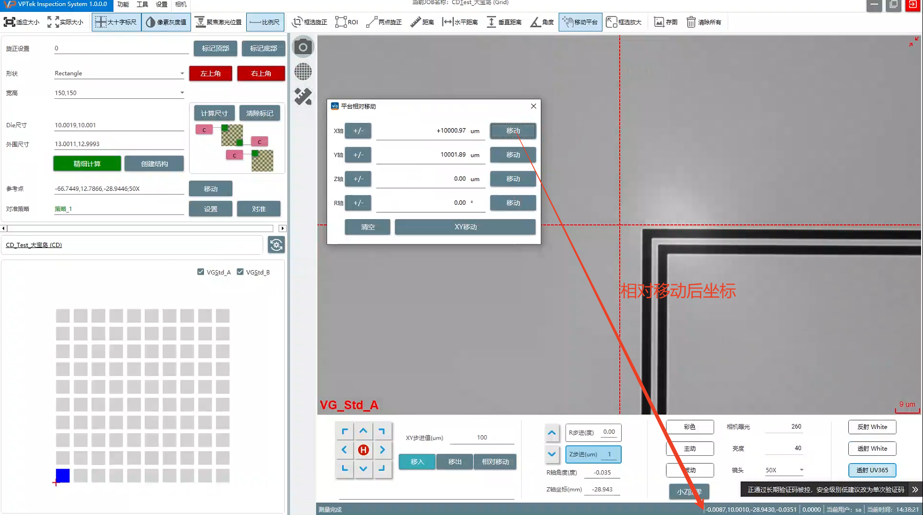Screen dimensions: 923x515
Task: Select the ruler measurement tool icon
Action: point(303,96)
